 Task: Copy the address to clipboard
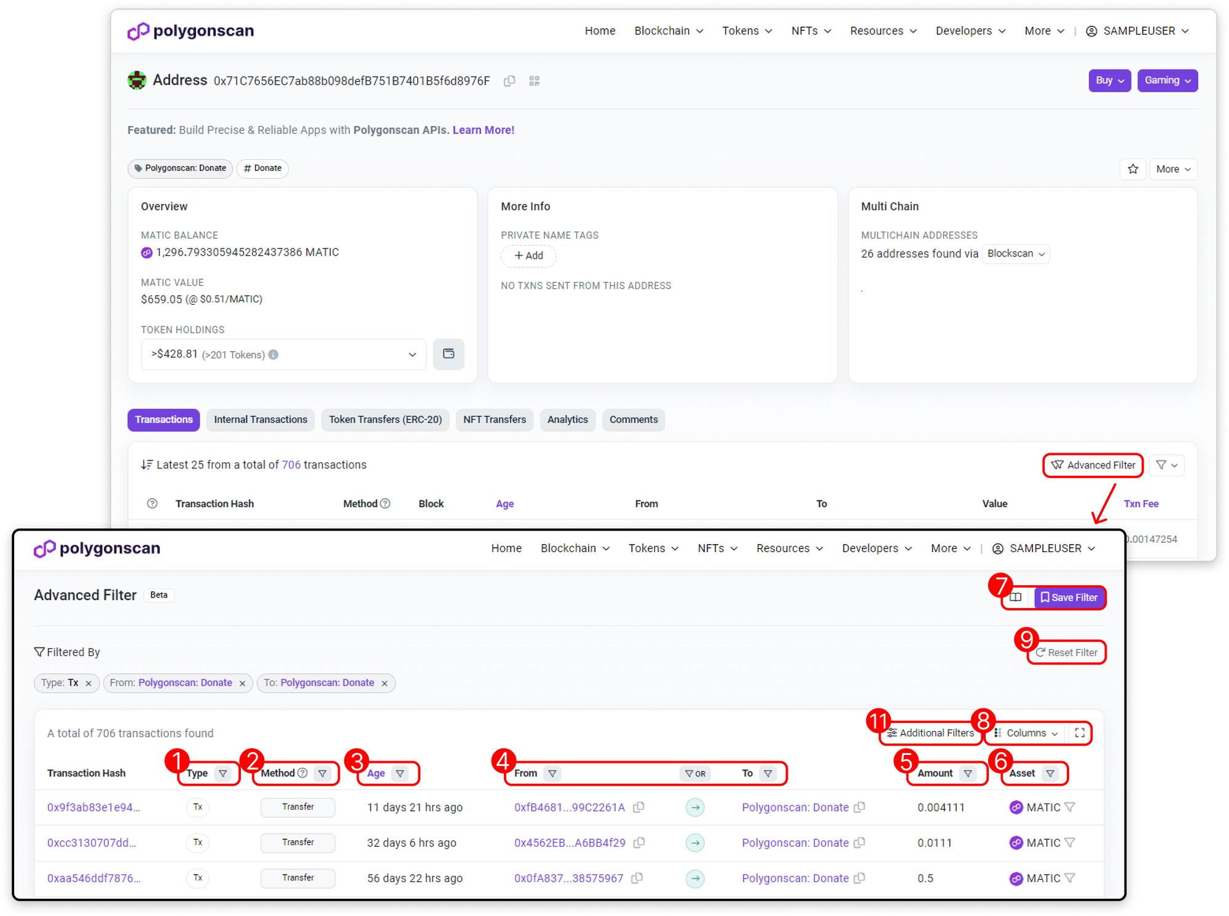click(x=509, y=81)
